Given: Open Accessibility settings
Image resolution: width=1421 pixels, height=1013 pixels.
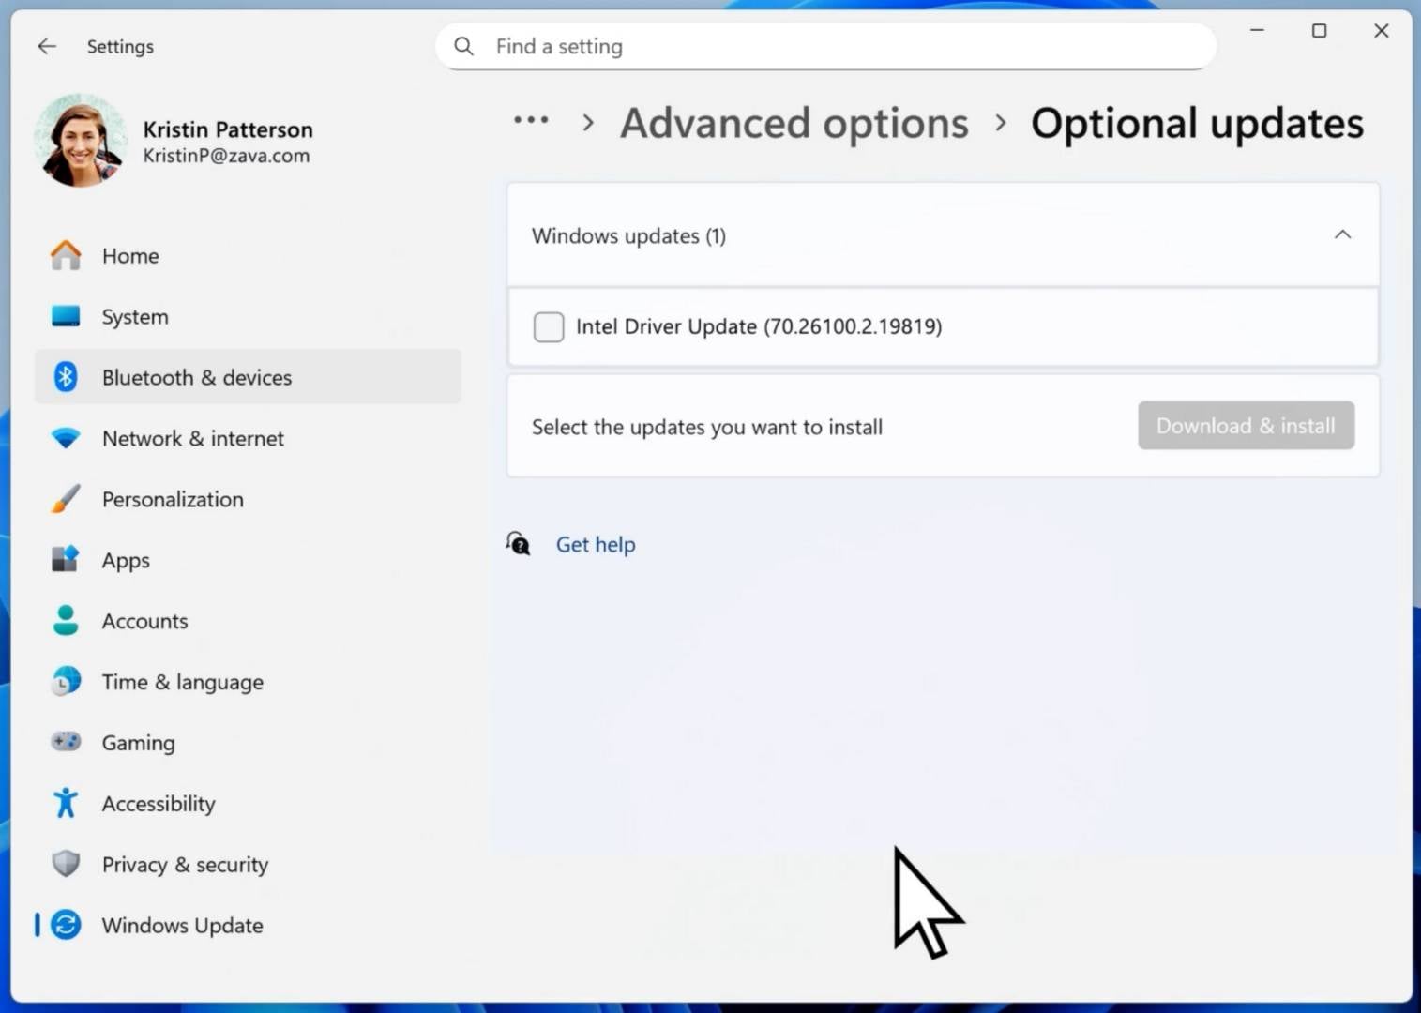Looking at the screenshot, I should pyautogui.click(x=248, y=803).
